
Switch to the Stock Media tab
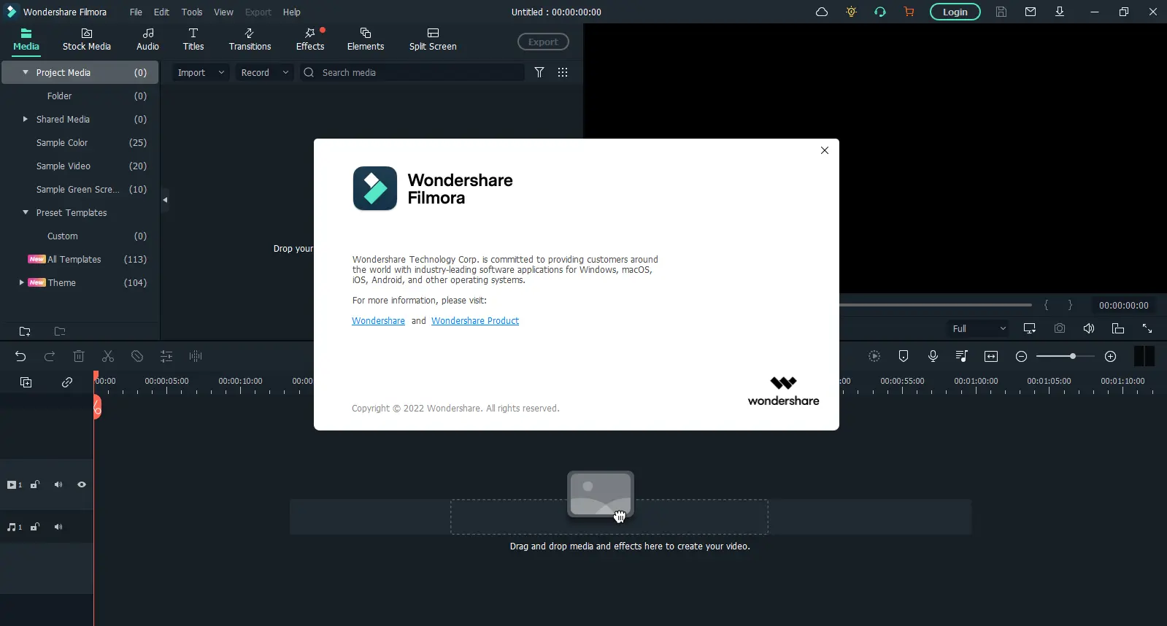coord(87,39)
